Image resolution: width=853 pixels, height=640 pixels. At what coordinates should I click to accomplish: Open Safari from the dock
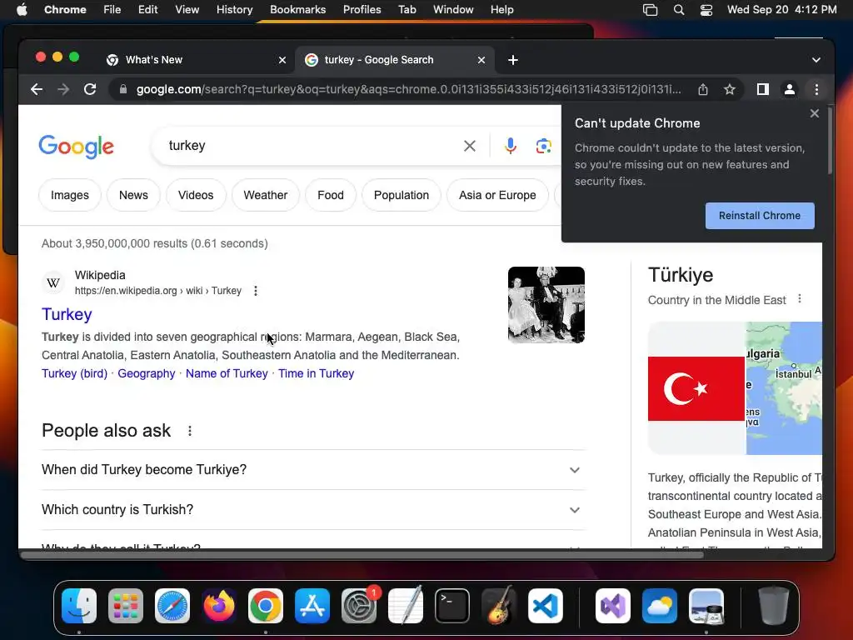point(172,606)
